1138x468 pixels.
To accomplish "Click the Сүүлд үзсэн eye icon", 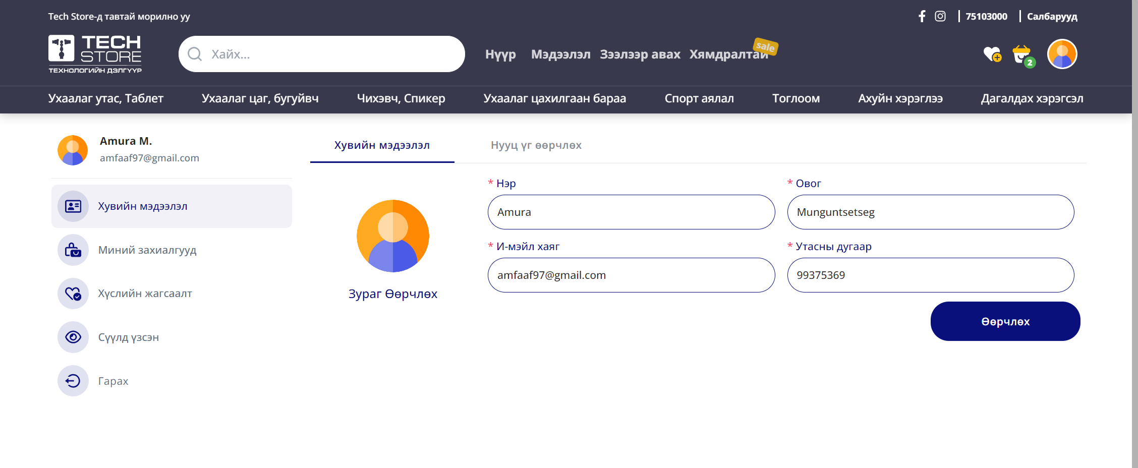I will tap(73, 337).
